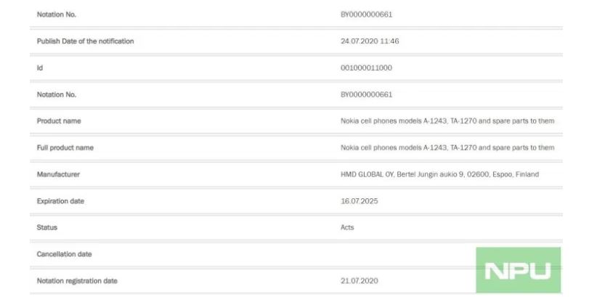The height and width of the screenshot is (297, 605).
Task: Click the Product name label
Action: point(59,121)
